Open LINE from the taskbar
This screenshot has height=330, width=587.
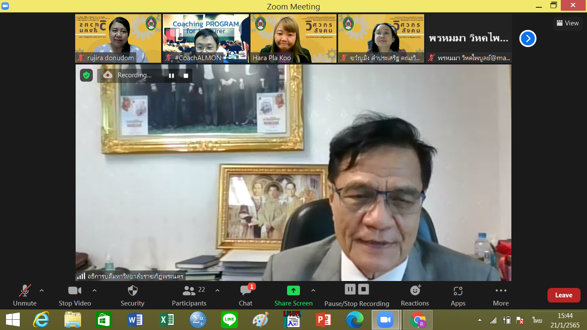tap(229, 320)
